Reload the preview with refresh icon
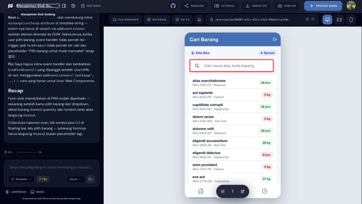 tap(313, 19)
